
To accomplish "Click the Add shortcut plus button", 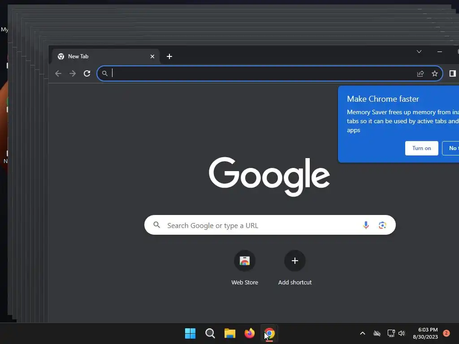I will coord(295,261).
